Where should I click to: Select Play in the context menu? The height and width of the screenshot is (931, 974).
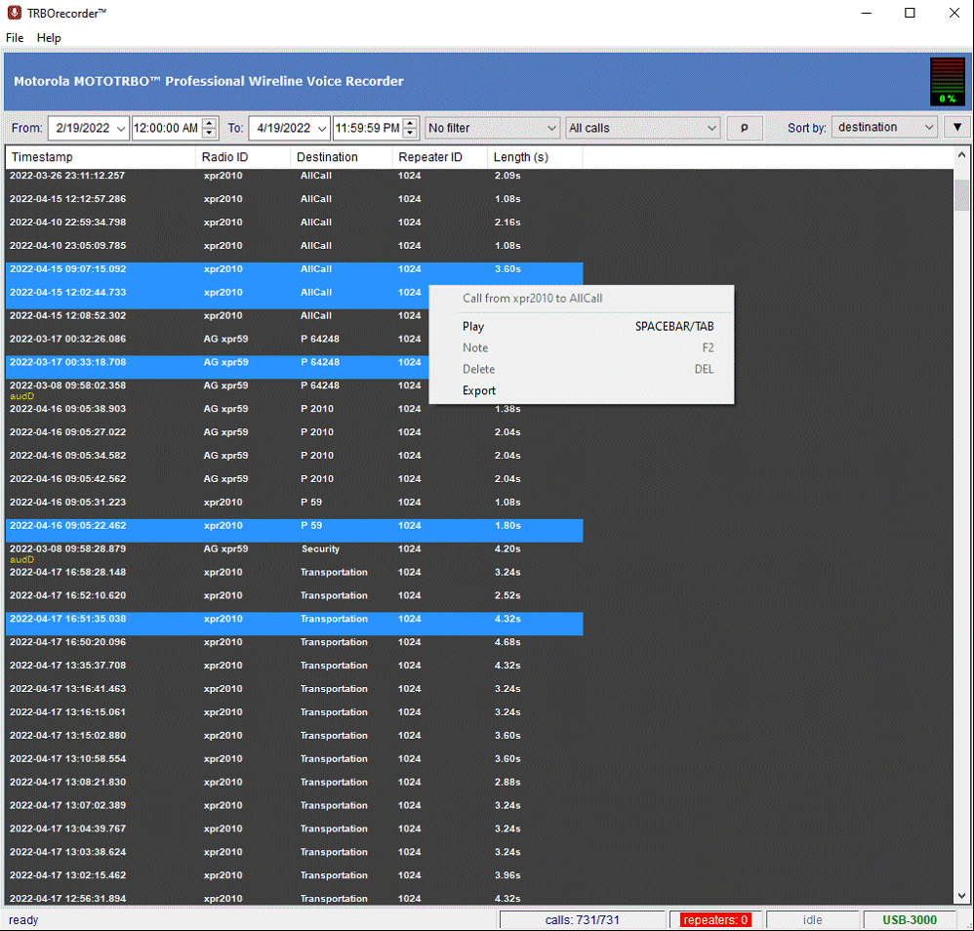click(x=473, y=327)
